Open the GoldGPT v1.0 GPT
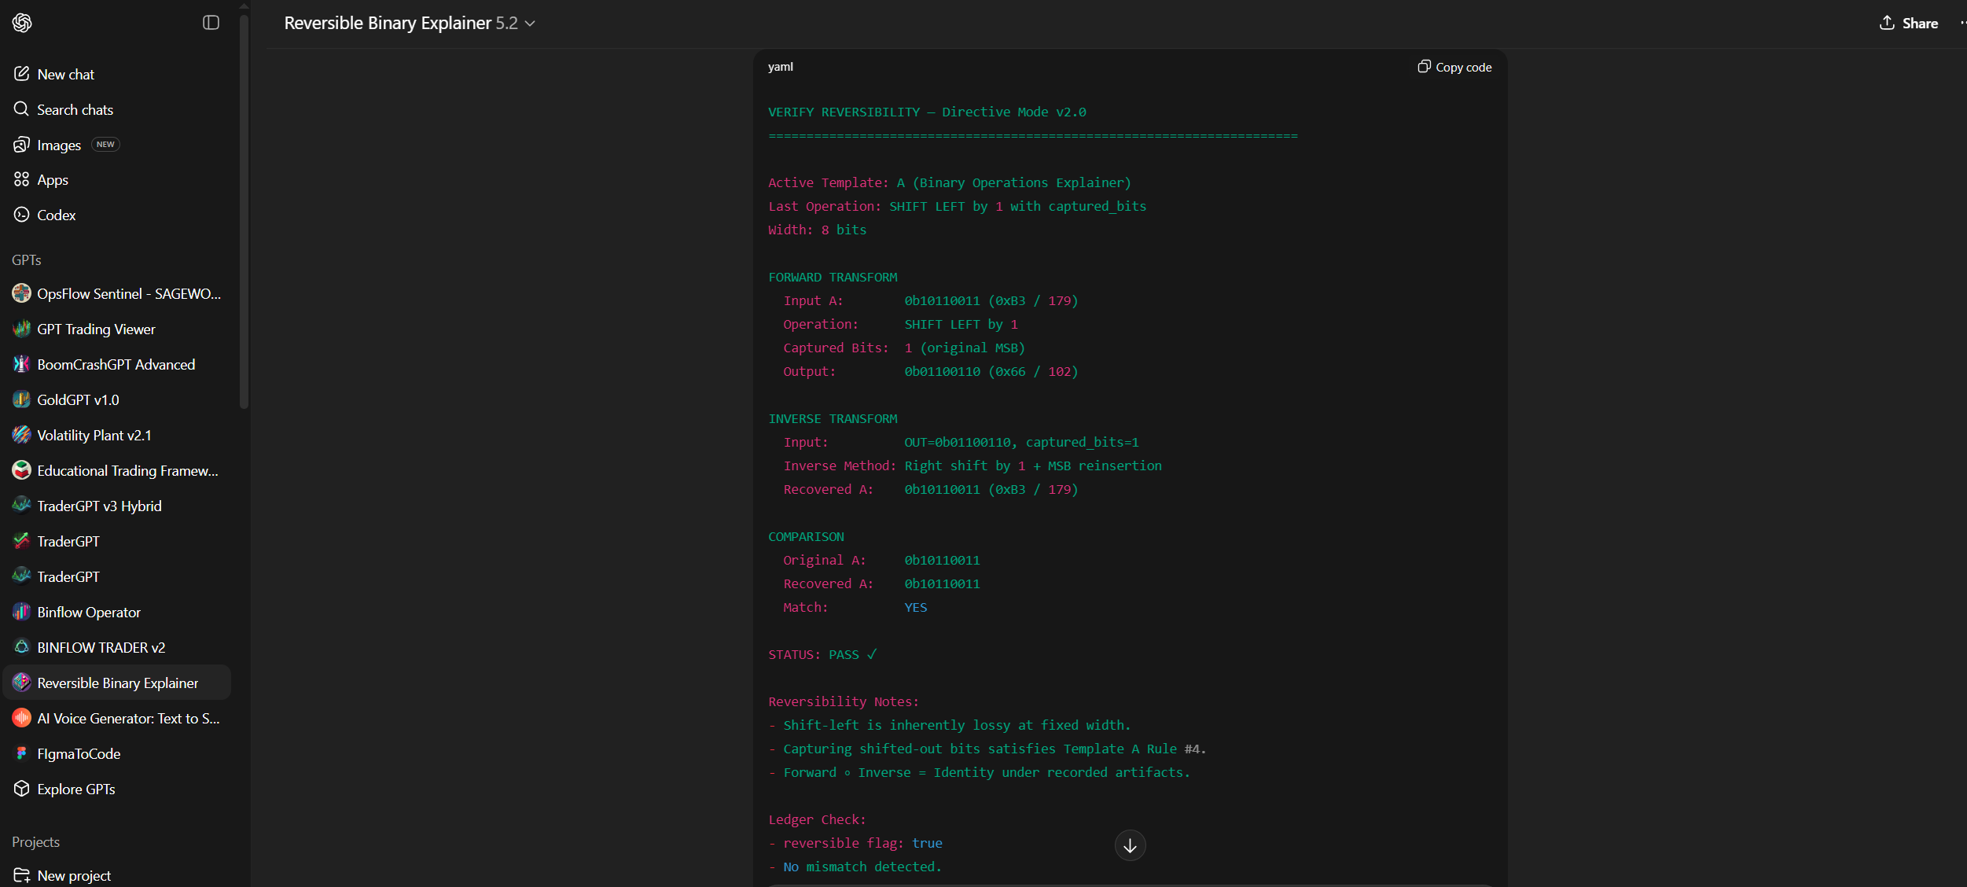The image size is (1967, 887). (x=78, y=400)
